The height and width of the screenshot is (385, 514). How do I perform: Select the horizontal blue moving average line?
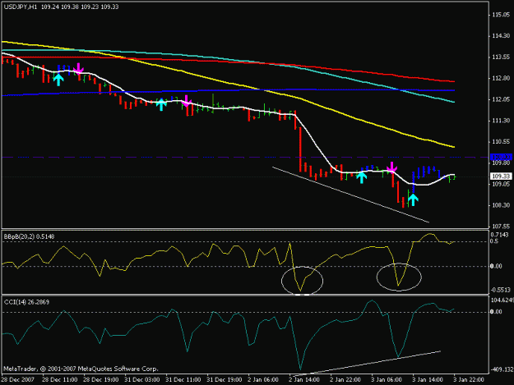229,90
